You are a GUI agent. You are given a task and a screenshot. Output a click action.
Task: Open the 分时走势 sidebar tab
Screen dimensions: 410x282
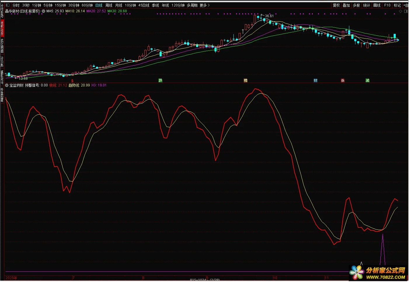point(2,11)
